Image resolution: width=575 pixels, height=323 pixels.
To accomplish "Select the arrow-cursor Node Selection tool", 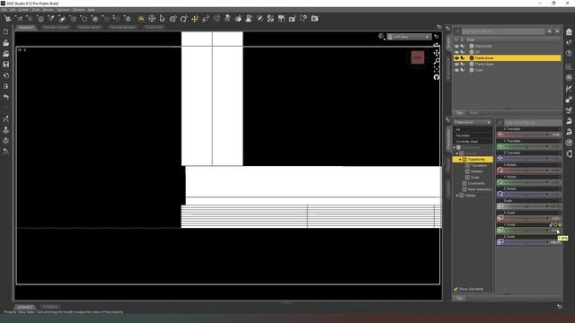I will pyautogui.click(x=163, y=18).
